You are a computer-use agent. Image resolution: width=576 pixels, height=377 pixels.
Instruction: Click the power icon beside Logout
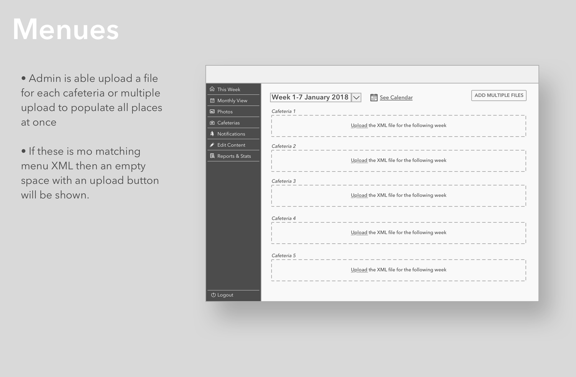(x=214, y=295)
